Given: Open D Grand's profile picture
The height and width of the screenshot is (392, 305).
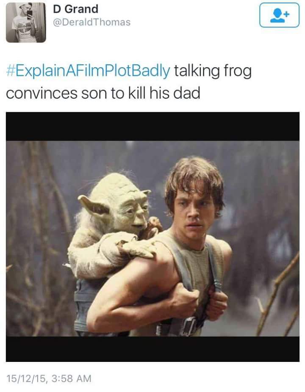Looking at the screenshot, I should click(x=26, y=22).
